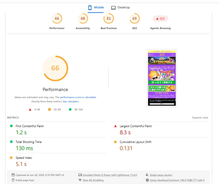Image resolution: width=219 pixels, height=184 pixels.
Task: Click the devices icon beside Emulated Moto G Power
Action: pyautogui.click(x=80, y=175)
